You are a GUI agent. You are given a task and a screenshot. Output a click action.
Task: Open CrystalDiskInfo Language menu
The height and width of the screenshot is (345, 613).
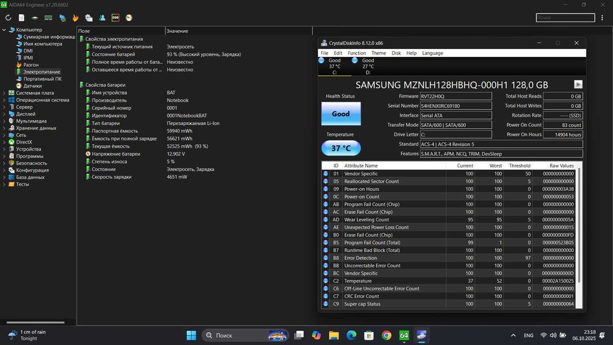(x=432, y=53)
